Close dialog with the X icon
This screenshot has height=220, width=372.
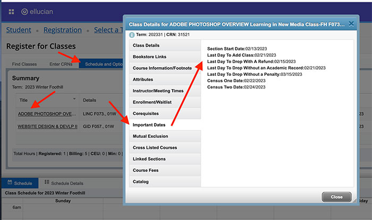[351, 24]
